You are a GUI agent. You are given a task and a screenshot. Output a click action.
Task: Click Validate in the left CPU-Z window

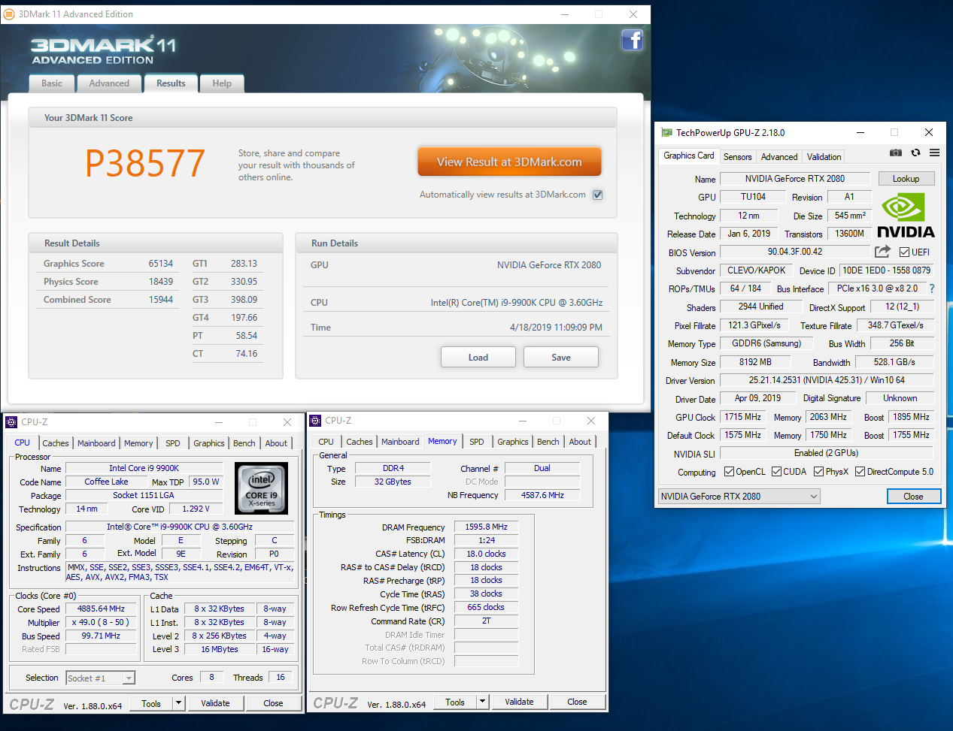[x=215, y=703]
